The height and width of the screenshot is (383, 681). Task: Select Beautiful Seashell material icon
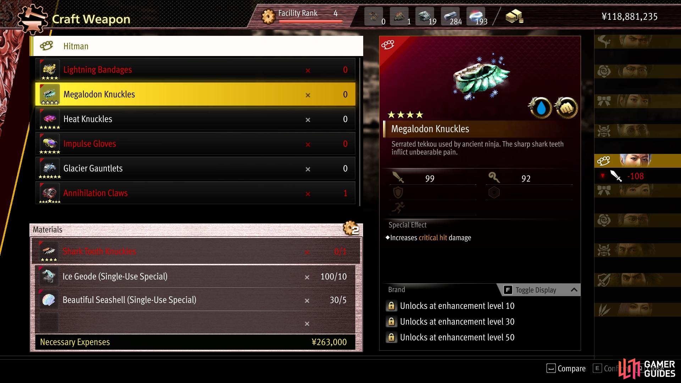coord(49,300)
